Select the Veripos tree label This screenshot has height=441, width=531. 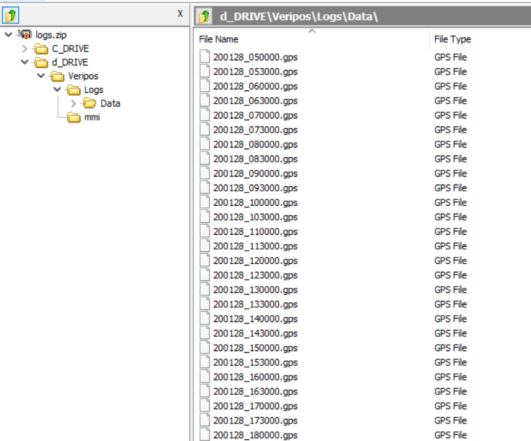pyautogui.click(x=83, y=76)
